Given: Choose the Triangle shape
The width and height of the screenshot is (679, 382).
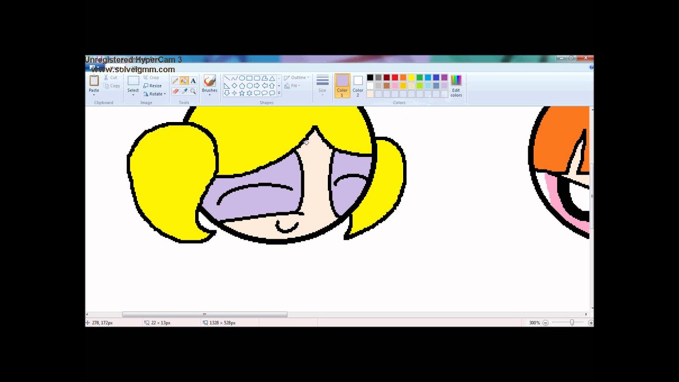Looking at the screenshot, I should click(x=272, y=79).
